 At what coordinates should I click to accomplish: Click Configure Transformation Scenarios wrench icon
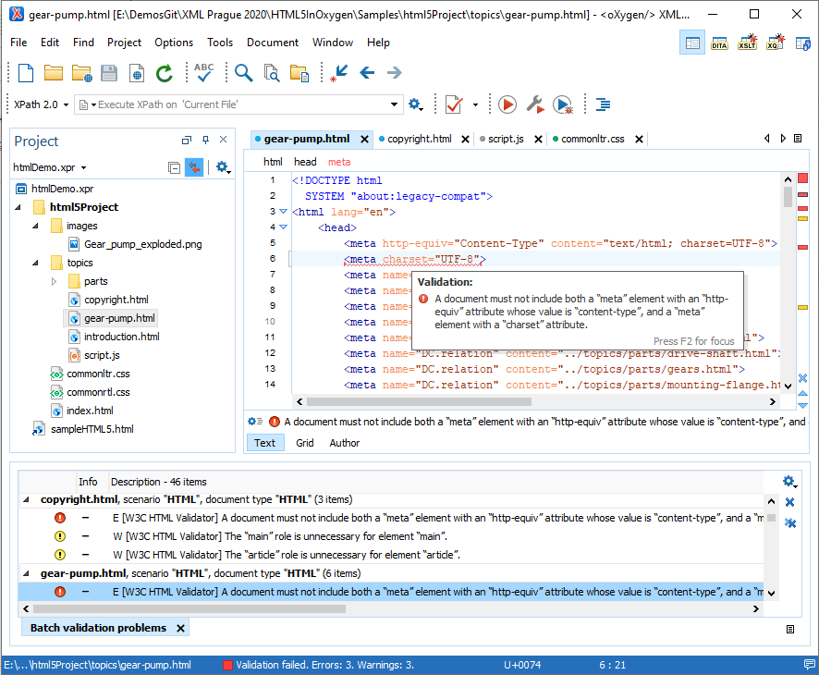(x=535, y=104)
